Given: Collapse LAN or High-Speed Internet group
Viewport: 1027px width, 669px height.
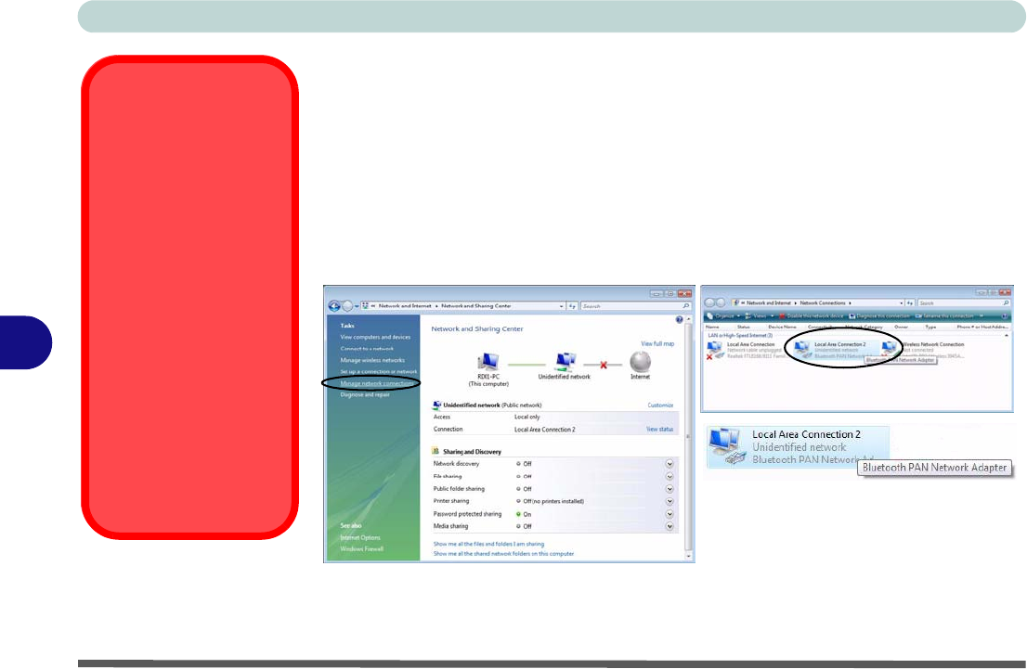Looking at the screenshot, I should 1007,335.
